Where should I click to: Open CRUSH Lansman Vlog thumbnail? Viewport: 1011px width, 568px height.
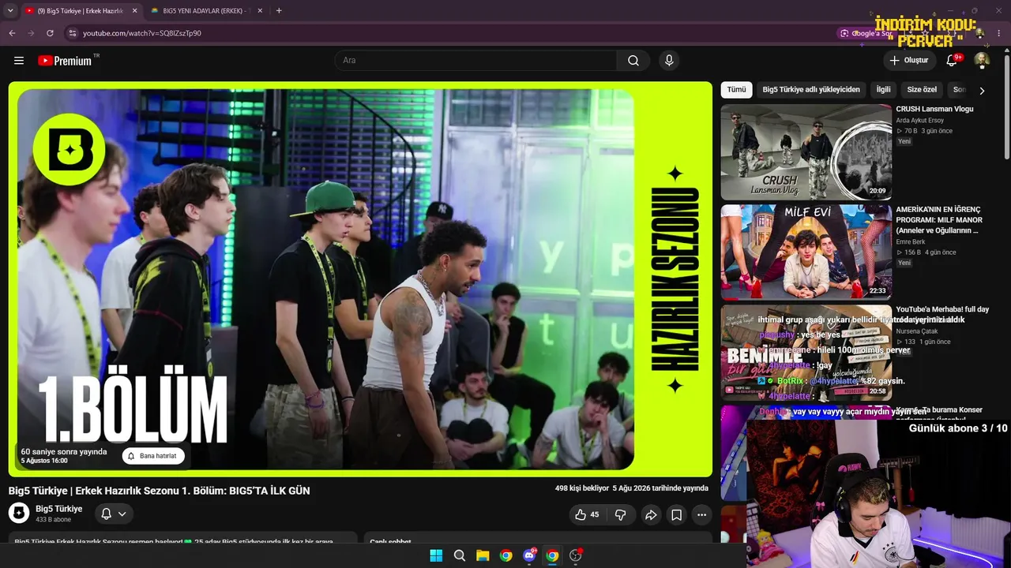coord(806,152)
